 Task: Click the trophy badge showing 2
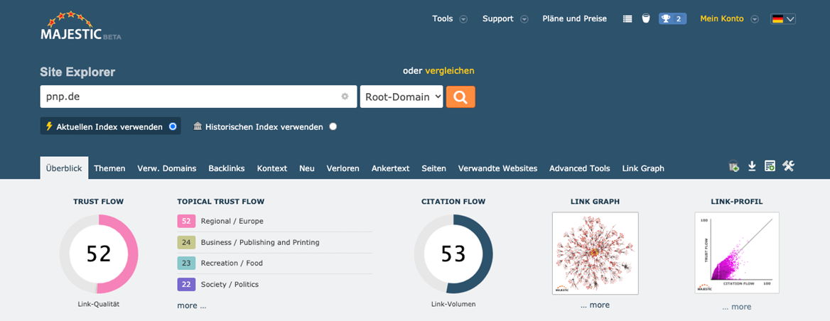pos(672,18)
